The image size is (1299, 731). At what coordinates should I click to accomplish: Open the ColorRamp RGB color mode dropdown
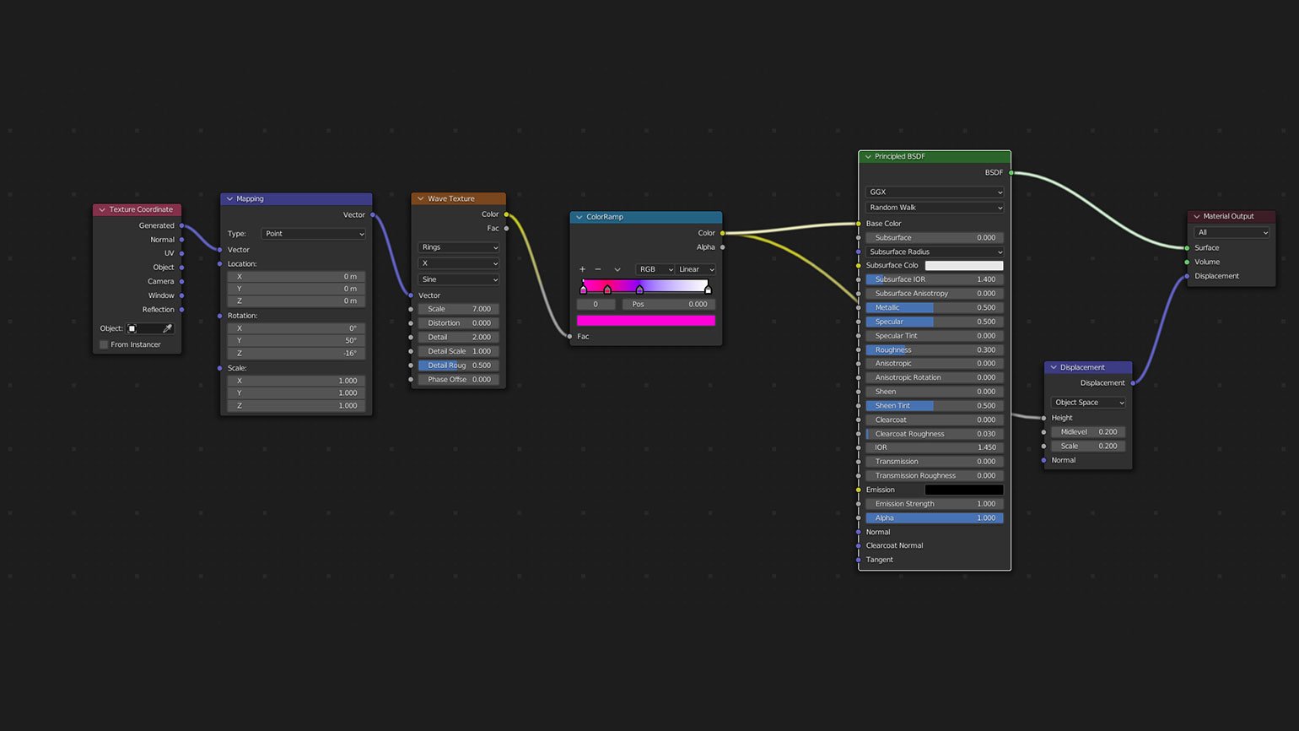655,269
